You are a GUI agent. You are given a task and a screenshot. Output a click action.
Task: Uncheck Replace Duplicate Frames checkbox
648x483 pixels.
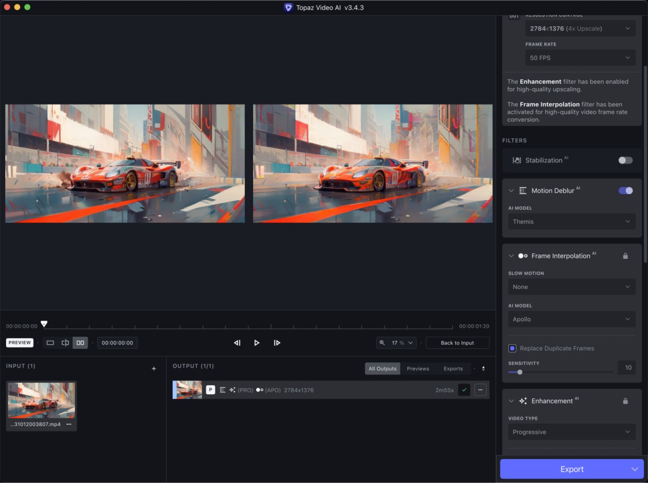[x=512, y=348]
